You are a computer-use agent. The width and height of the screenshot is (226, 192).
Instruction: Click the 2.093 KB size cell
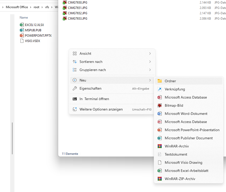pyautogui.click(x=205, y=8)
